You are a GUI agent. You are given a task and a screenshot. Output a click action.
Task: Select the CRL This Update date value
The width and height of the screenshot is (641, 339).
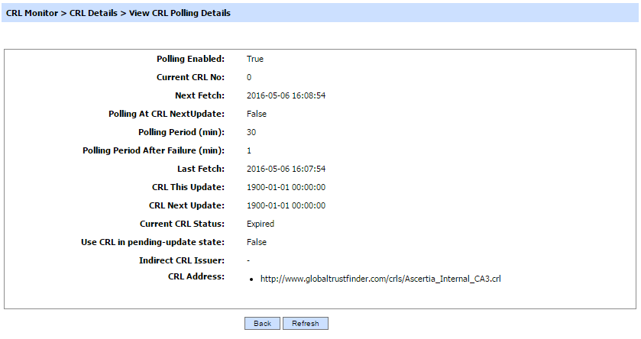click(x=287, y=187)
